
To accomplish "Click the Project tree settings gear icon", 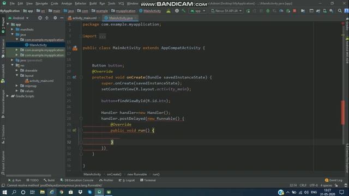I will 55,18.
